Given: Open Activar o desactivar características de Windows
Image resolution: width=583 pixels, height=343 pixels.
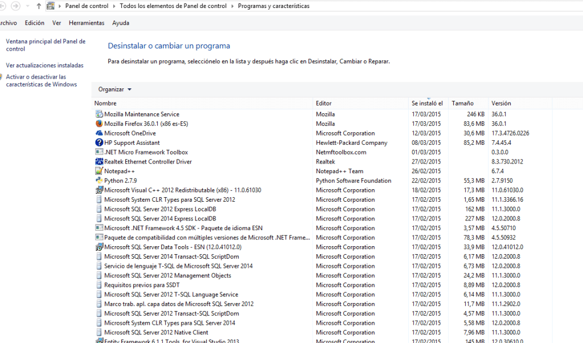Looking at the screenshot, I should coord(41,80).
